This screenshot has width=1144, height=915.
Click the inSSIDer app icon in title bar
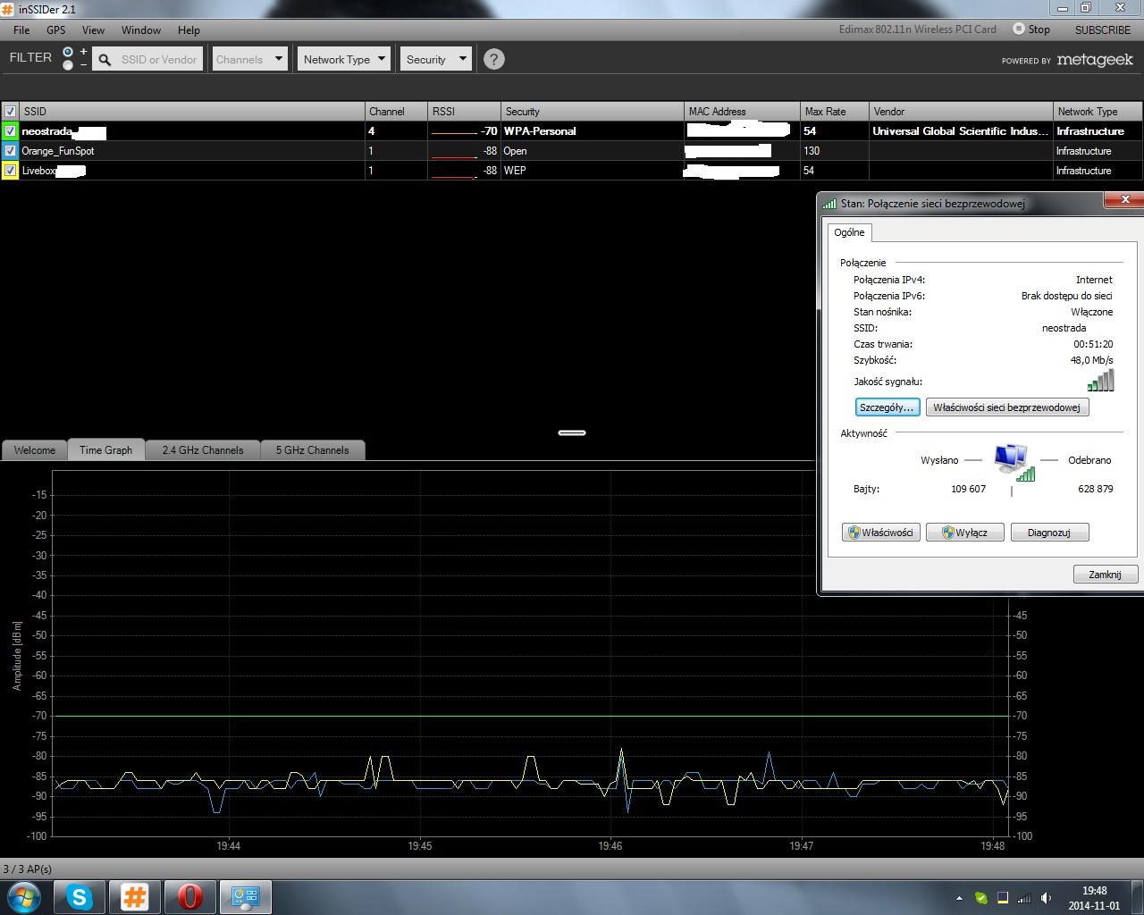point(7,9)
